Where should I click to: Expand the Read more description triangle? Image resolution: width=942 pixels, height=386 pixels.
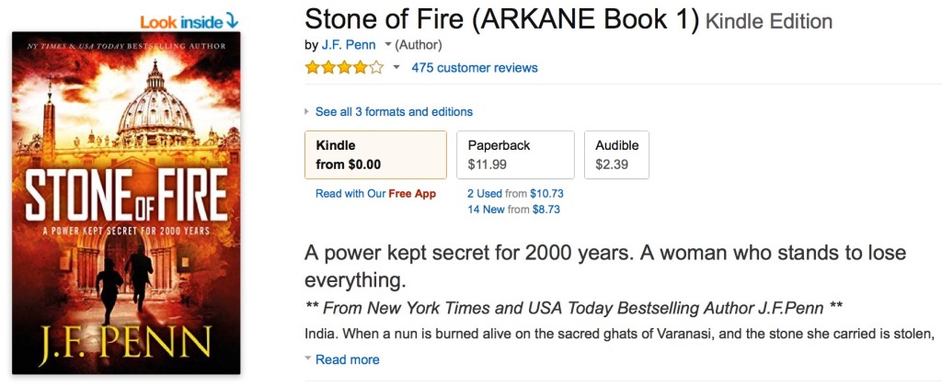click(308, 358)
